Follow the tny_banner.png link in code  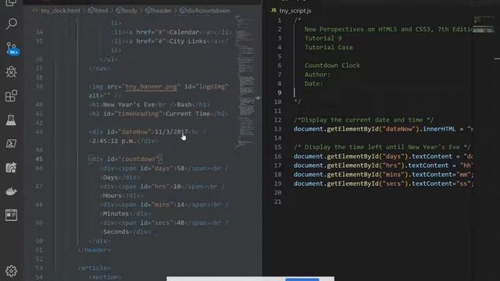pos(151,87)
